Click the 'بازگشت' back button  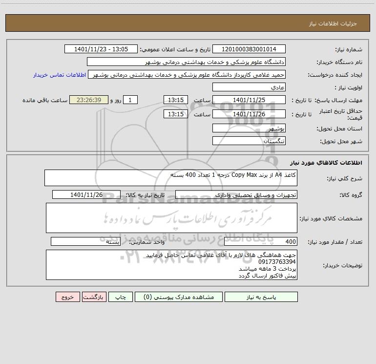94,297
